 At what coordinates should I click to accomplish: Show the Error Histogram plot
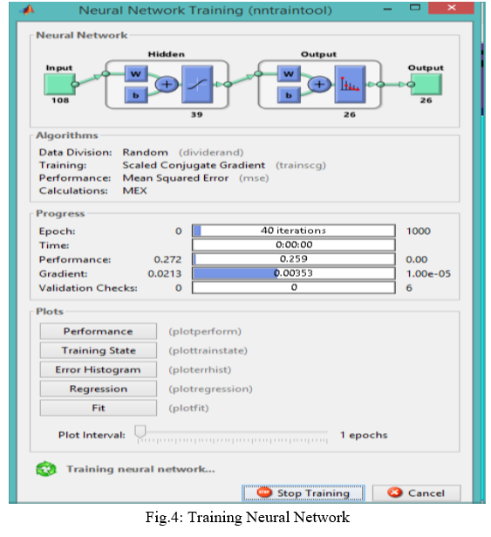(x=99, y=369)
